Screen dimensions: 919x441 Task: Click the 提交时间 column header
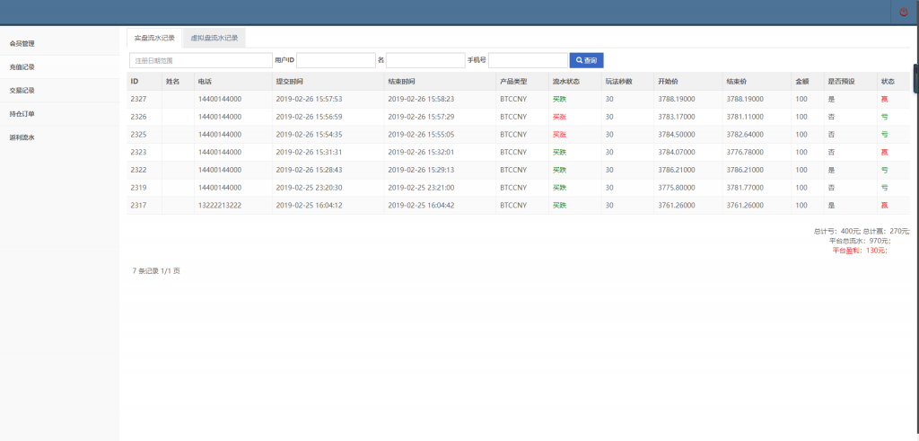click(289, 82)
